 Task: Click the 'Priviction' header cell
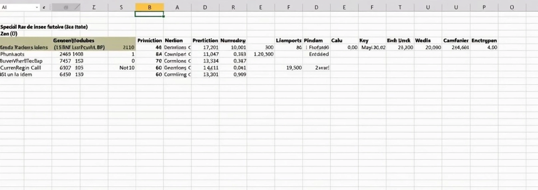[x=150, y=41]
